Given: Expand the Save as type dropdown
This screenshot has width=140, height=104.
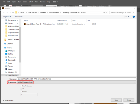Looking at the screenshot, I should pyautogui.click(x=76, y=82).
